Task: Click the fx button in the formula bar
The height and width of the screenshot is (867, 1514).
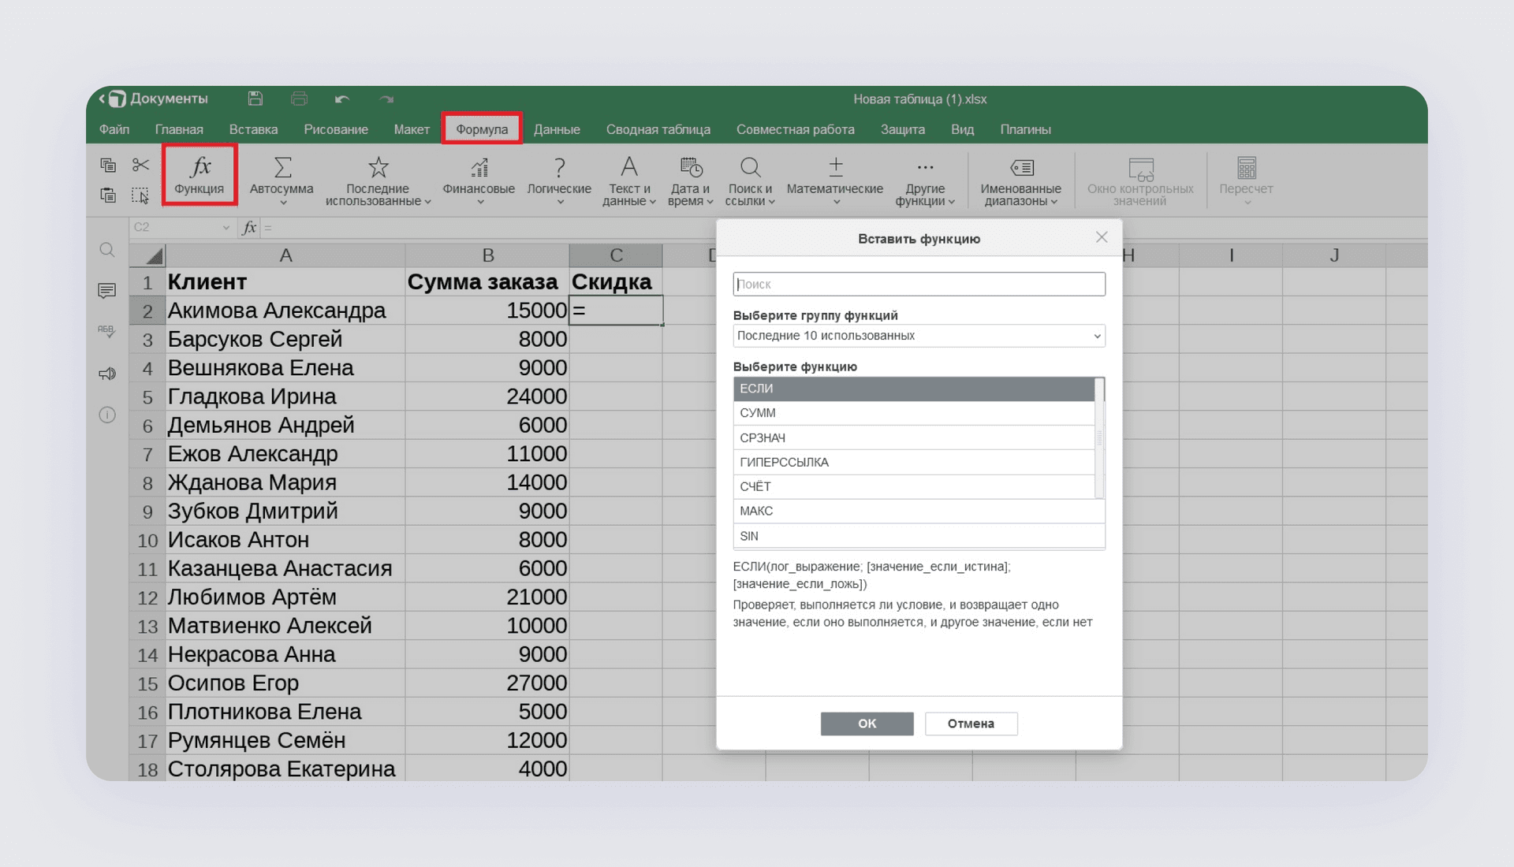Action: (250, 228)
